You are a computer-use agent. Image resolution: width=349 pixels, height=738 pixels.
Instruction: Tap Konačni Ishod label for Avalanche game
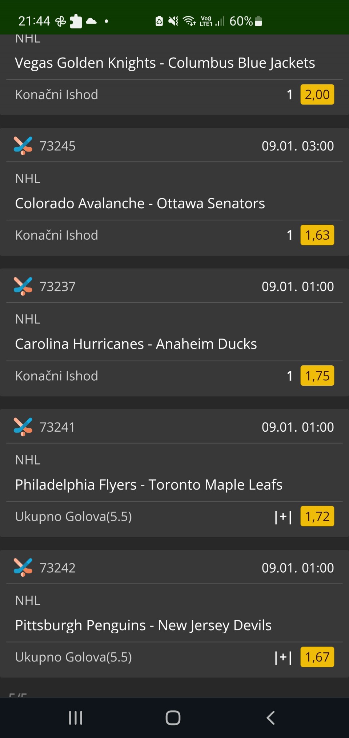tap(57, 235)
